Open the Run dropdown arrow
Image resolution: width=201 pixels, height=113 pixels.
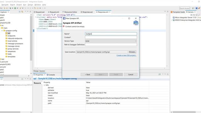(x=18, y=8)
